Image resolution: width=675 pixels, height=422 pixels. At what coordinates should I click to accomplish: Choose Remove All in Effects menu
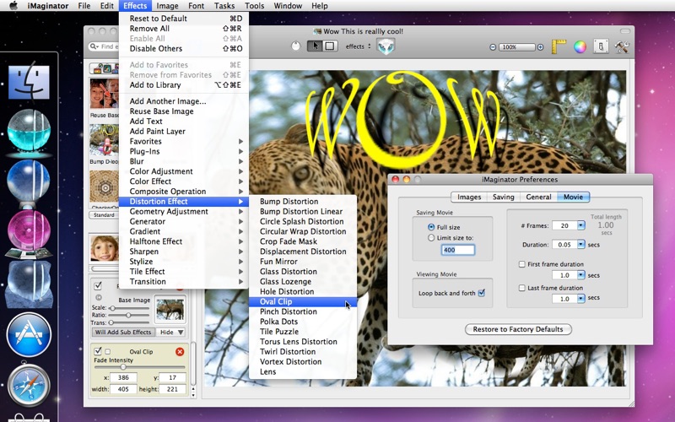[x=184, y=29]
